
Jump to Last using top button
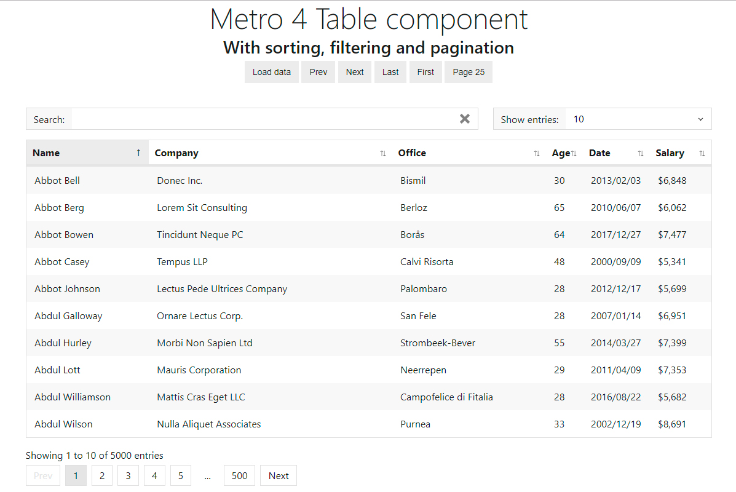click(390, 72)
